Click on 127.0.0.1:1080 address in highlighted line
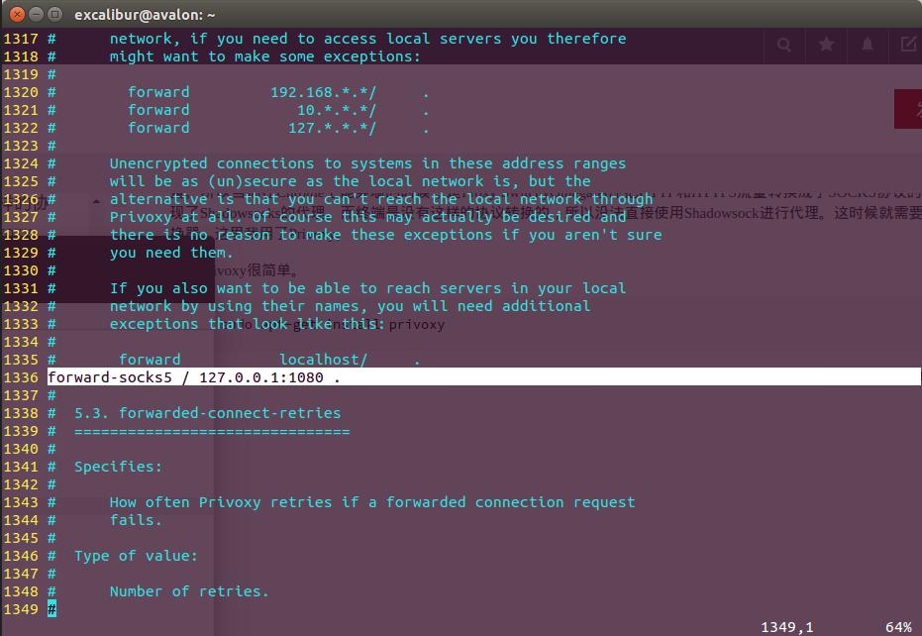The image size is (922, 636). point(261,377)
